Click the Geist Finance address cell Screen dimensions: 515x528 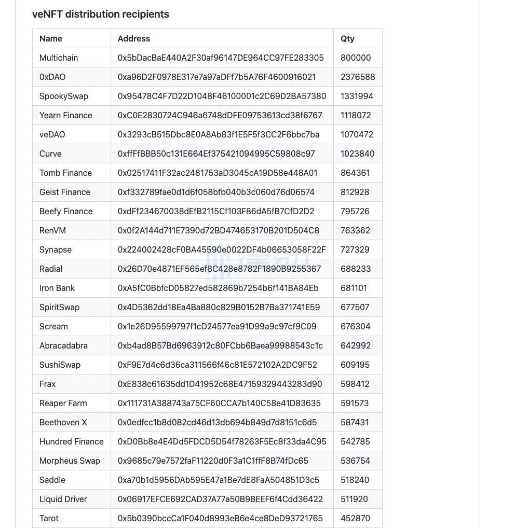216,192
